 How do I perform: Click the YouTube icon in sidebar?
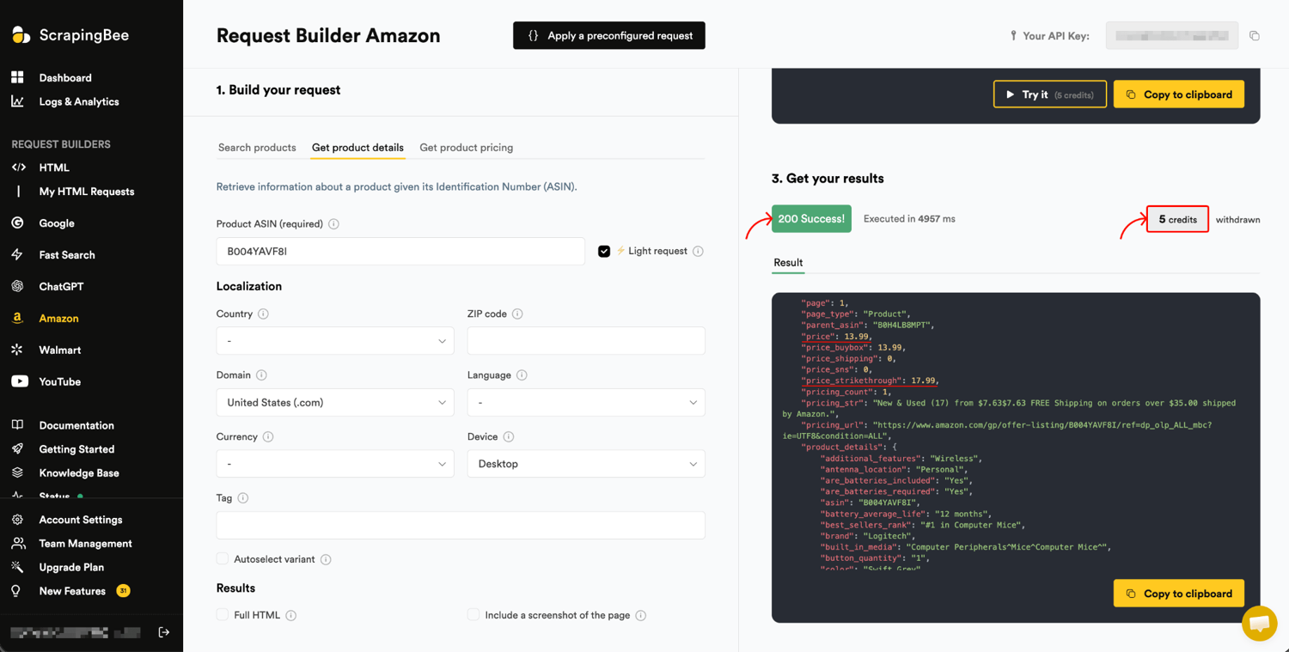[19, 381]
